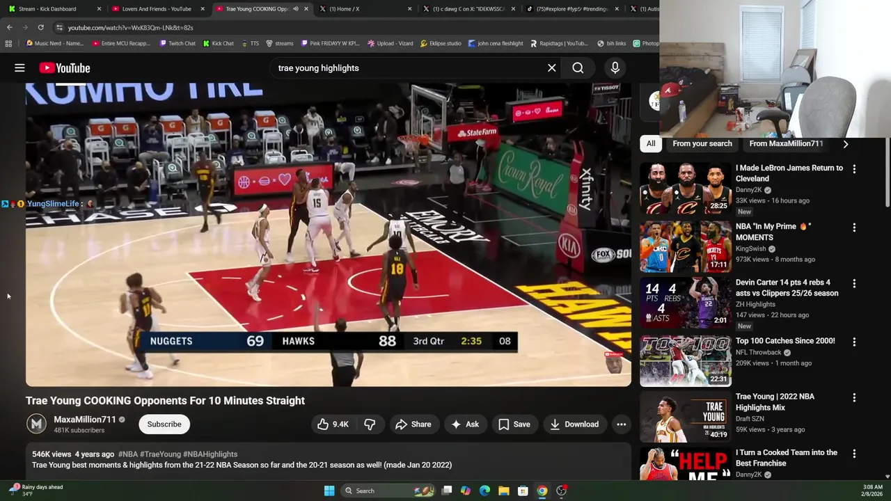Open the 'Rapidtags | YouTub...' bookmark
891x501 pixels.
click(x=559, y=43)
